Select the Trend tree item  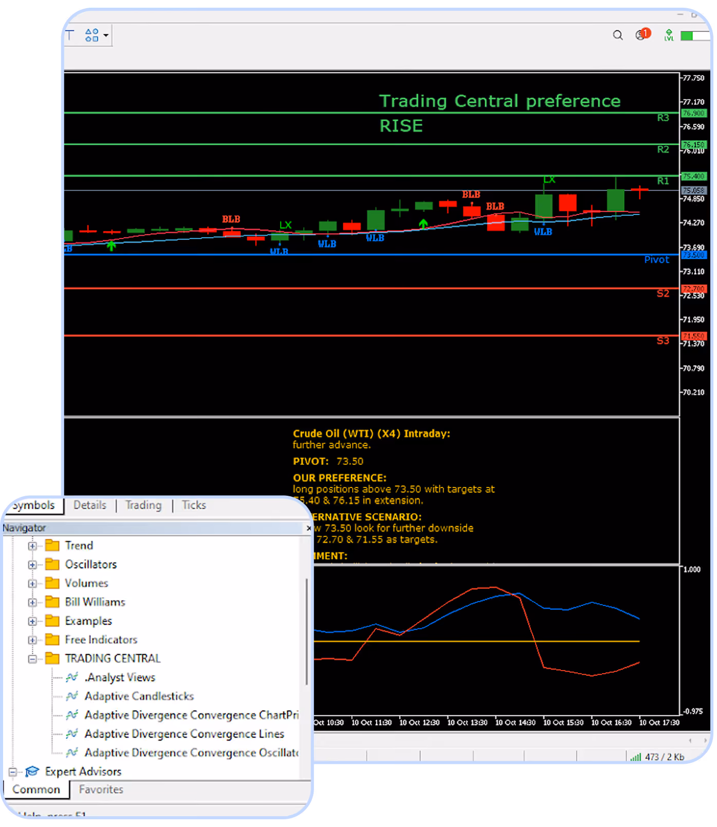click(x=79, y=546)
